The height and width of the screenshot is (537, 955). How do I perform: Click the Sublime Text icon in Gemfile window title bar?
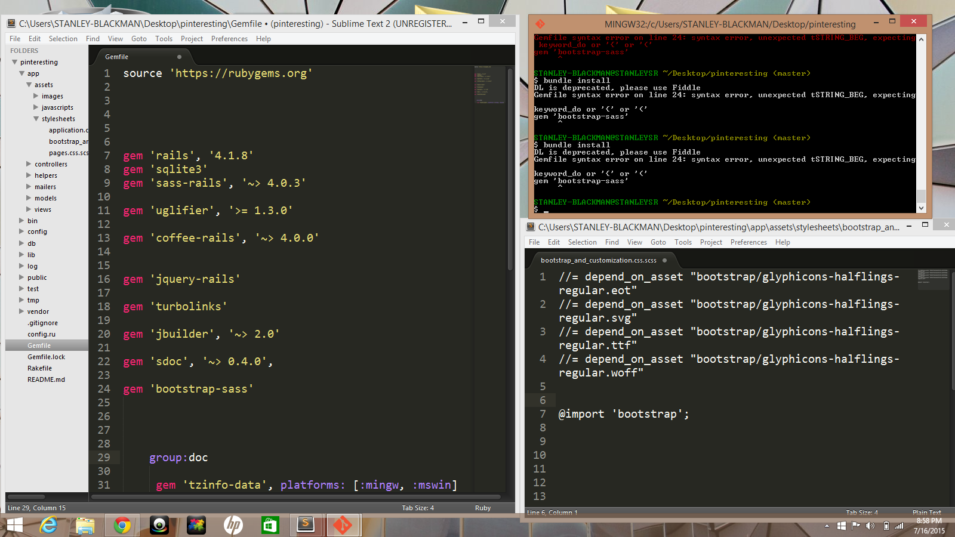pyautogui.click(x=11, y=23)
